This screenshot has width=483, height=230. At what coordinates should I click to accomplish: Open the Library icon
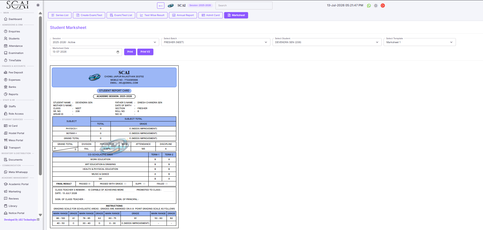pos(6,206)
